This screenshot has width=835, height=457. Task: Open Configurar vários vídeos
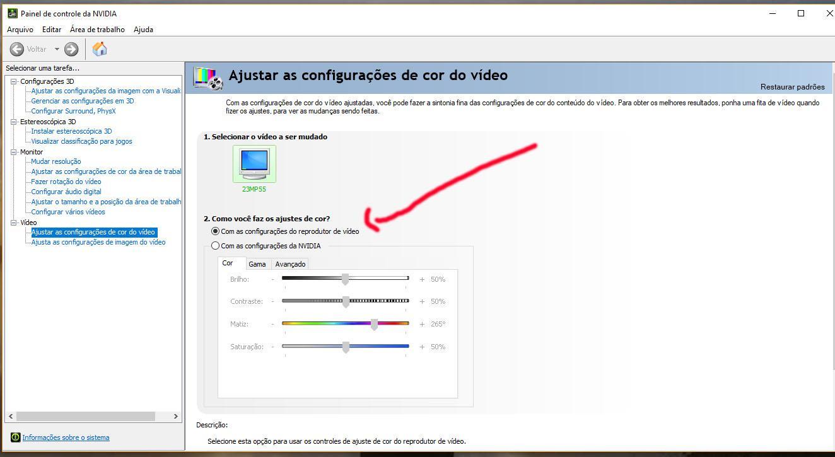click(68, 212)
